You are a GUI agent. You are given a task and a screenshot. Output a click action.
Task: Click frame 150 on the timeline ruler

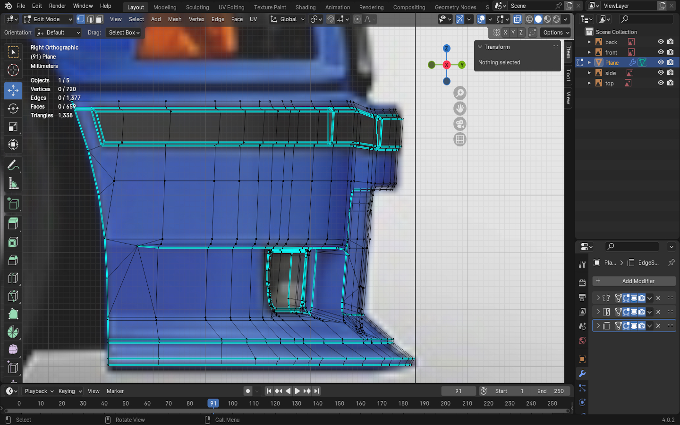click(339, 403)
